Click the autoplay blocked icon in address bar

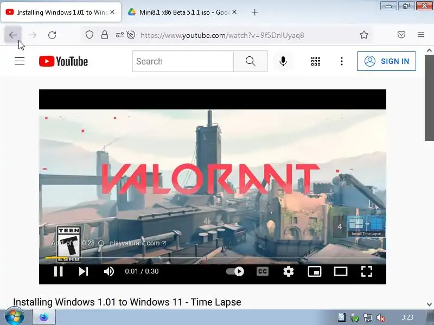pyautogui.click(x=131, y=35)
